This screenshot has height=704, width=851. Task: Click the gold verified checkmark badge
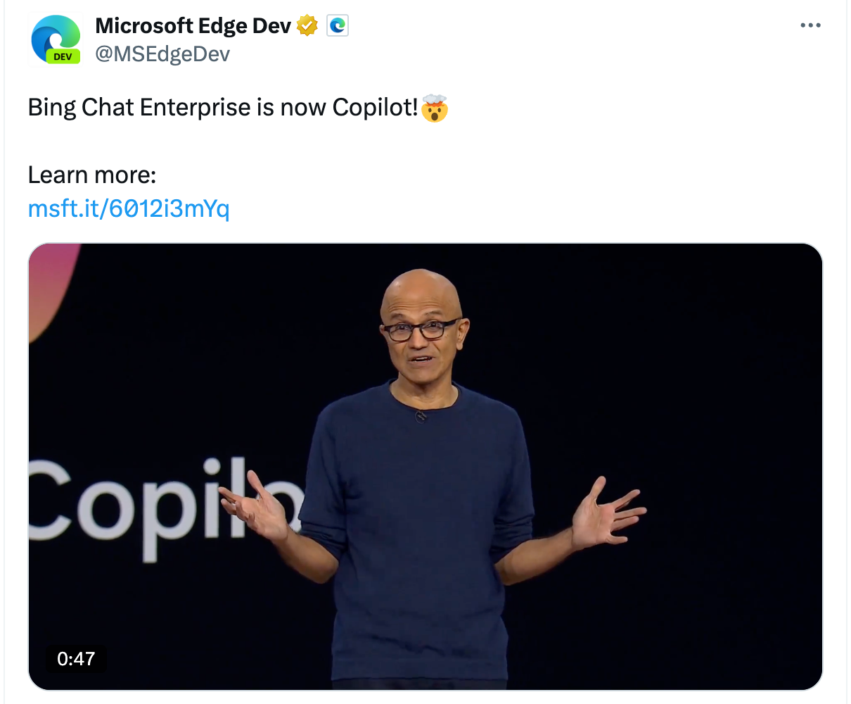(307, 26)
